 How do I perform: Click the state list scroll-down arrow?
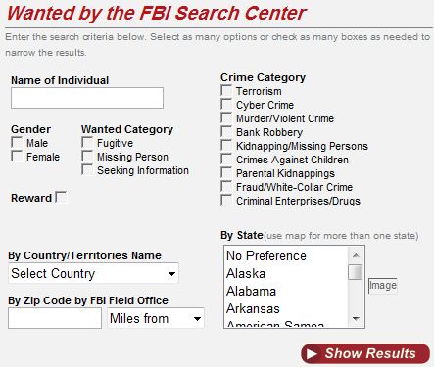pyautogui.click(x=356, y=319)
